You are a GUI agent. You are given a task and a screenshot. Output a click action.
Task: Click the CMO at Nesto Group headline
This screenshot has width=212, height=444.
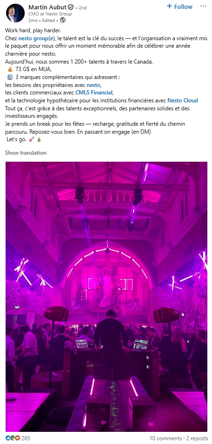(50, 14)
